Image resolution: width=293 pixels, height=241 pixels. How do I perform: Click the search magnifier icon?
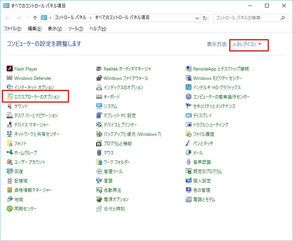(x=283, y=18)
